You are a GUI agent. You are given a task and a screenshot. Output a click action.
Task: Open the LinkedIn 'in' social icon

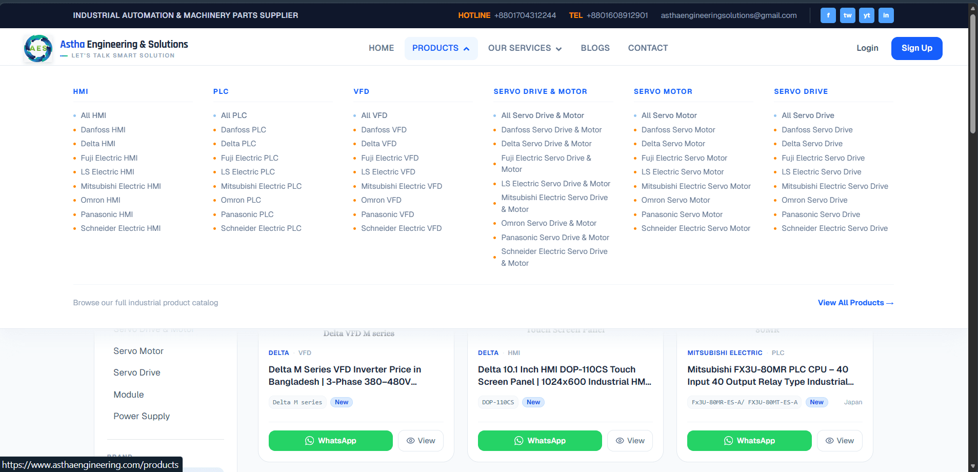point(886,15)
